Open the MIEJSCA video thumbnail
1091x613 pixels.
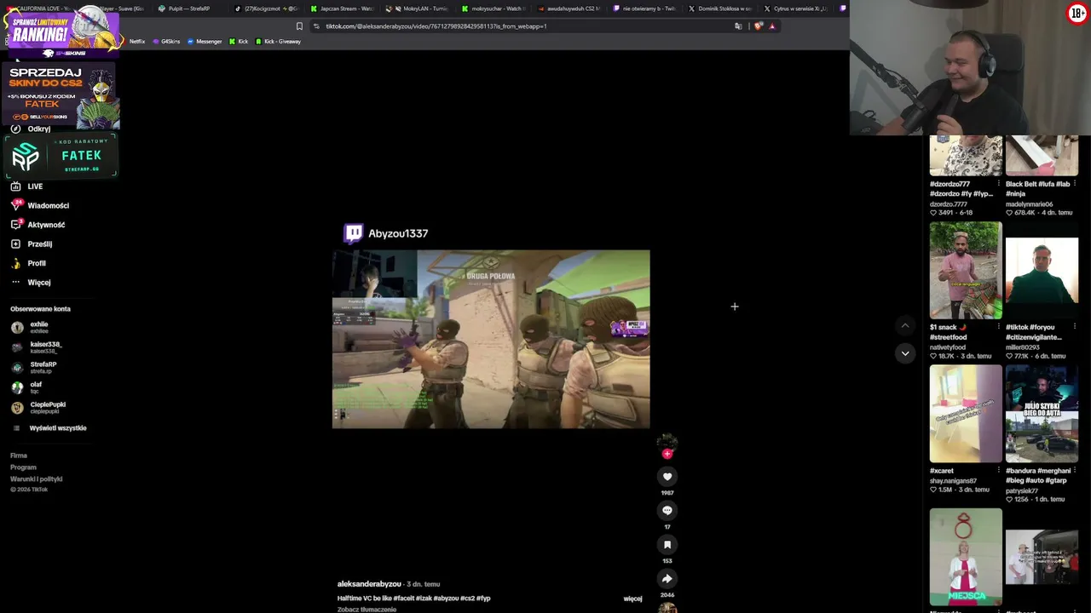(x=966, y=557)
